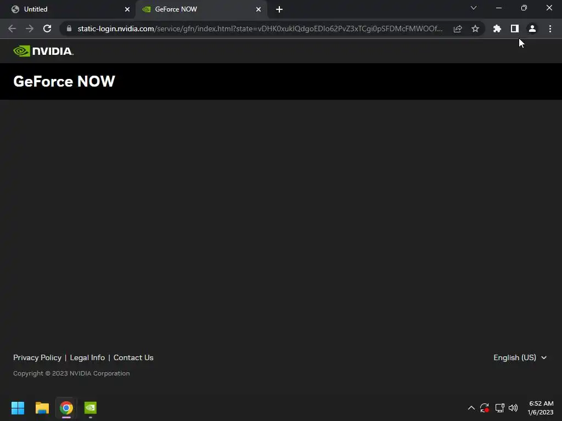Click the Chrome taskbar icon
The image size is (562, 421).
coord(66,408)
